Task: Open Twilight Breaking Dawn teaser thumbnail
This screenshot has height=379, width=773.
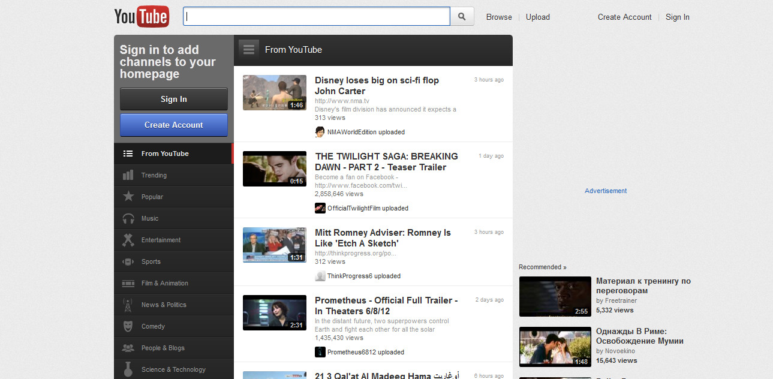Action: pos(275,169)
